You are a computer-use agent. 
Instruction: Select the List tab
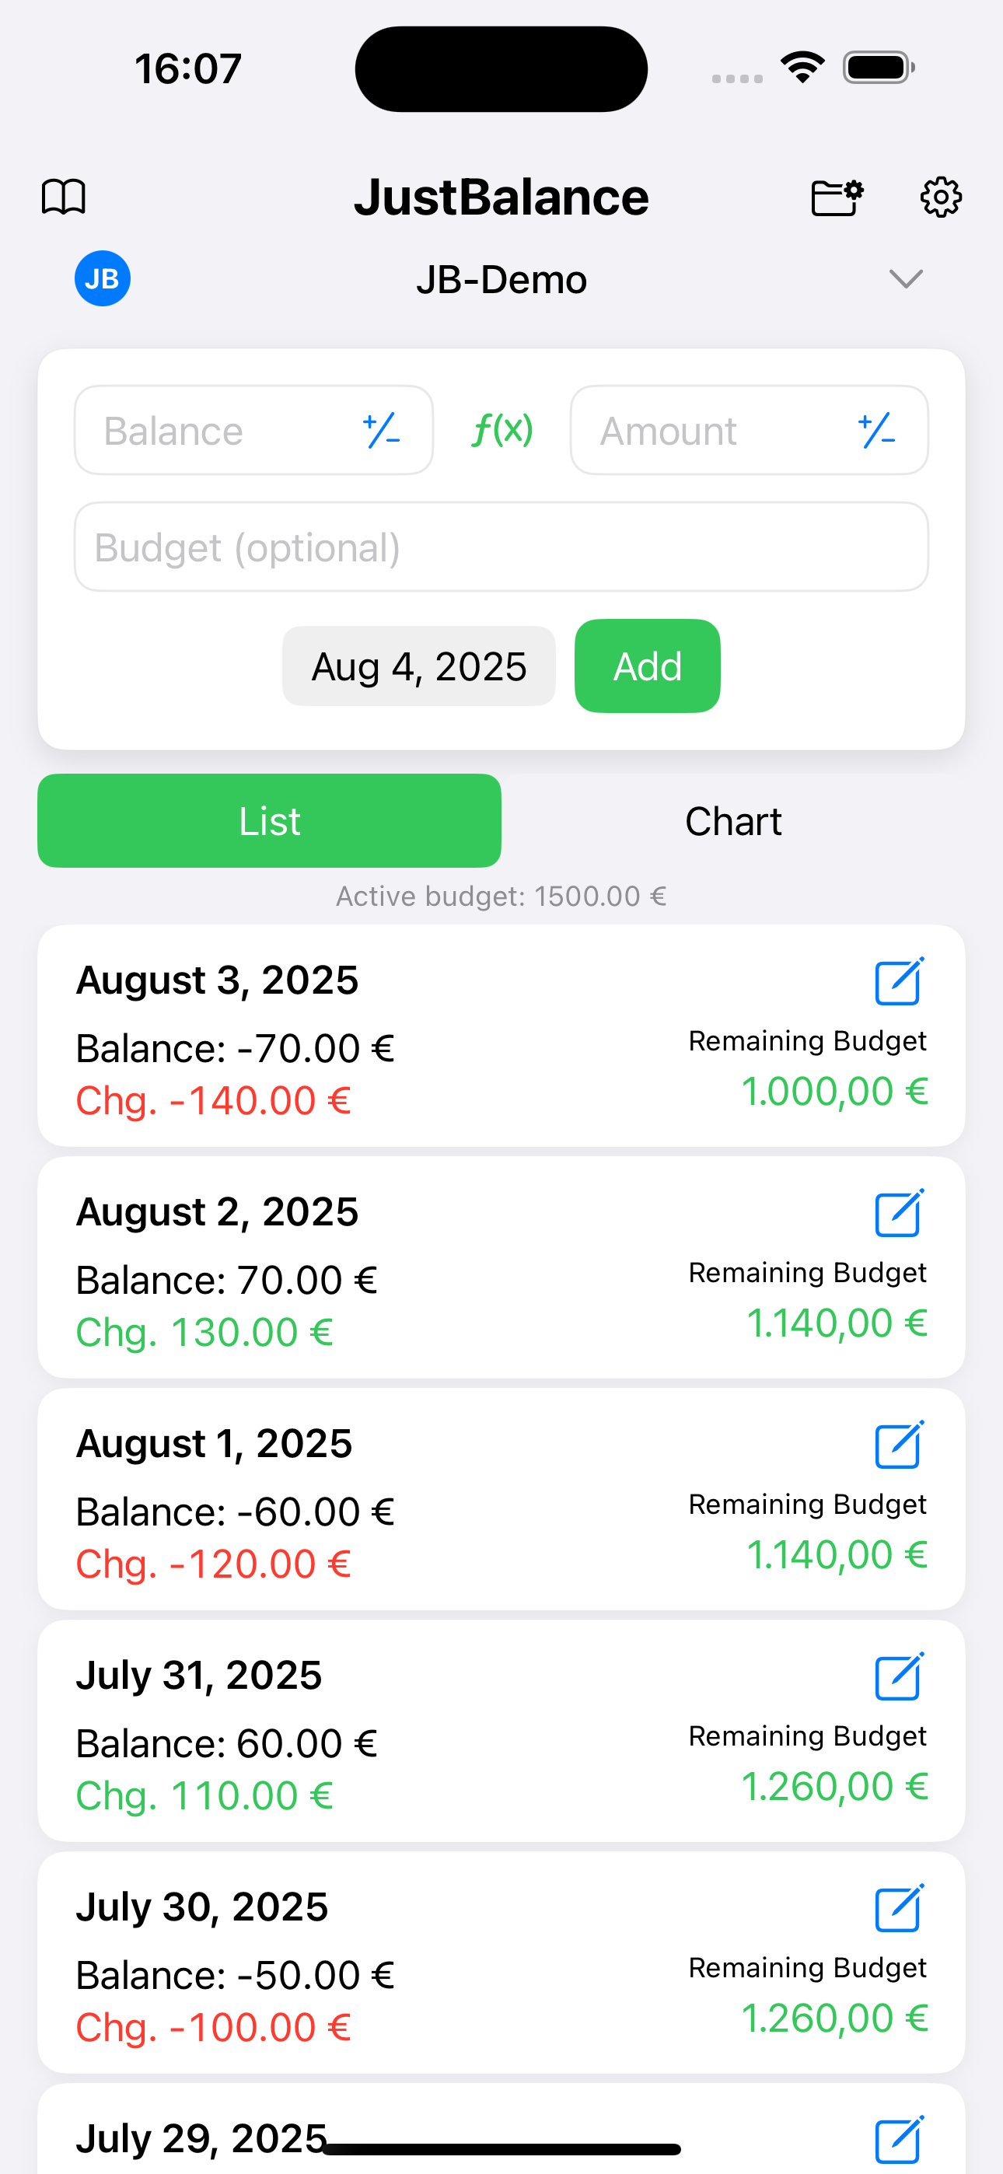click(269, 821)
